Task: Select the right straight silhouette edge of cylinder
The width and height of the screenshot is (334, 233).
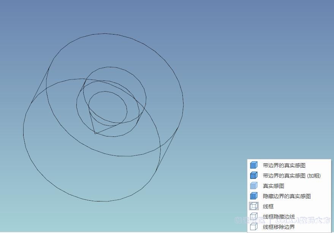Action: [167, 149]
